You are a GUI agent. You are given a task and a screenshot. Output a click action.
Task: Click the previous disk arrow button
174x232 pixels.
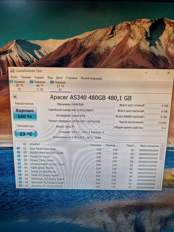coord(15,96)
